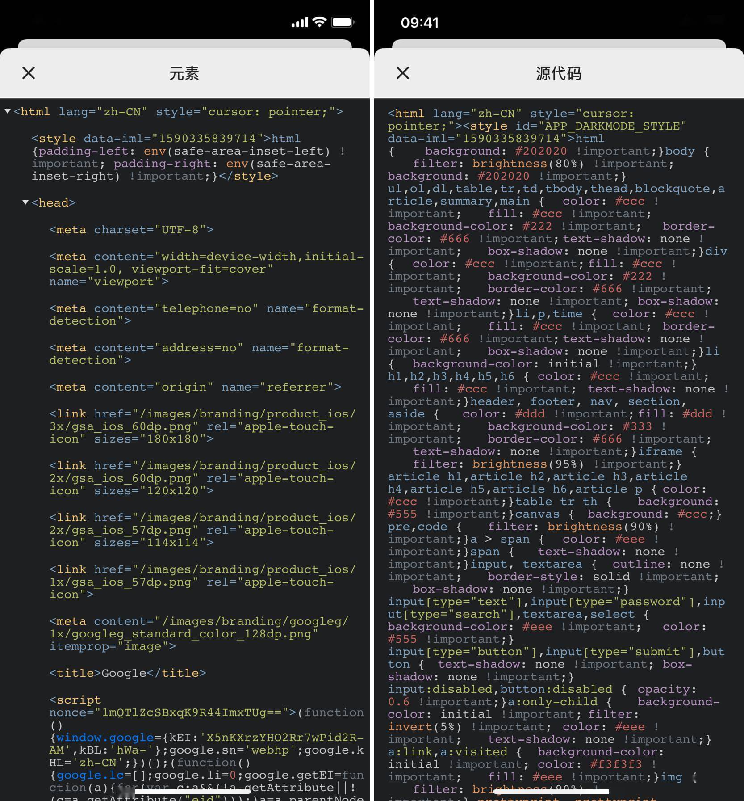744x801 pixels.
Task: Click the h1,h2,h3,h4,h5,h6 selector in source
Action: point(451,376)
